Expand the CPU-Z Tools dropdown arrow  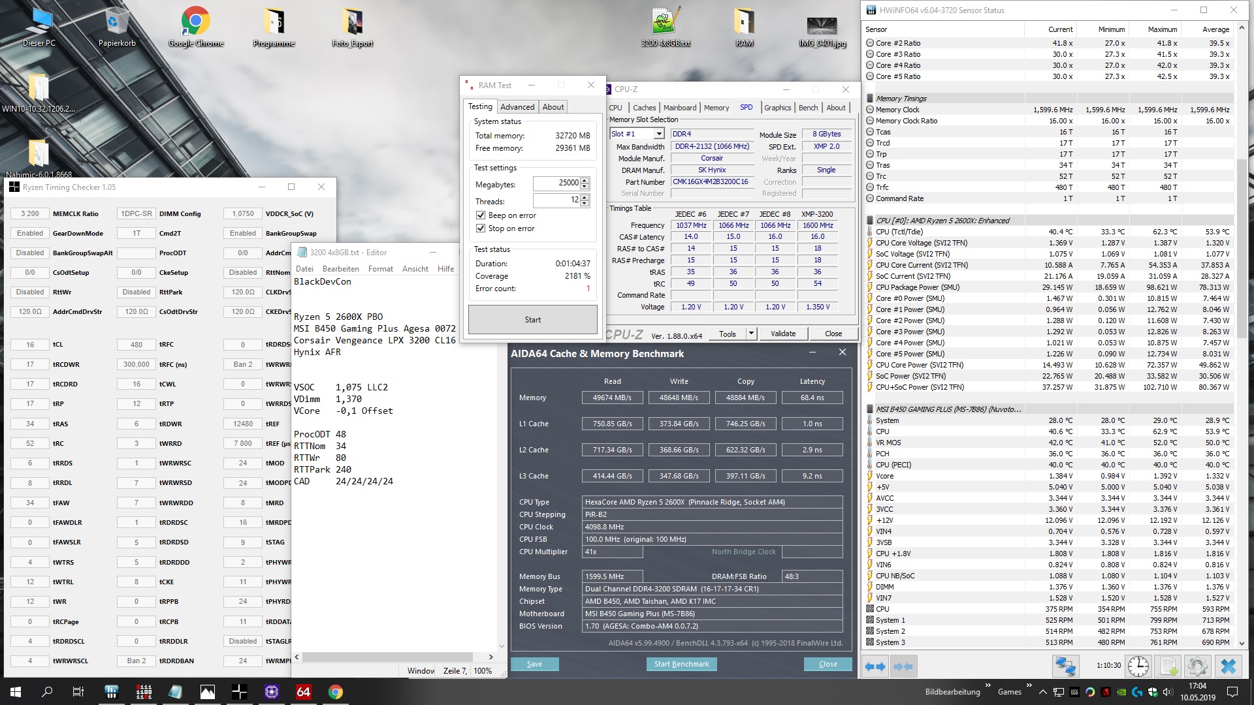coord(751,334)
